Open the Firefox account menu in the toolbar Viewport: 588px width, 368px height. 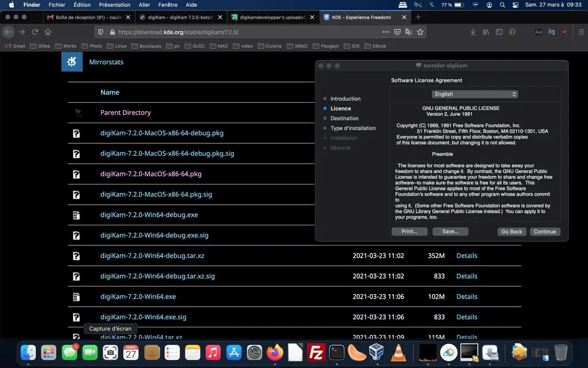point(512,32)
